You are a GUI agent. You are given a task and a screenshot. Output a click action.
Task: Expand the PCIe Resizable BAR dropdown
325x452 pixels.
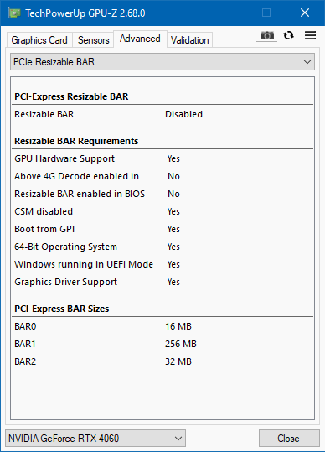[162, 62]
